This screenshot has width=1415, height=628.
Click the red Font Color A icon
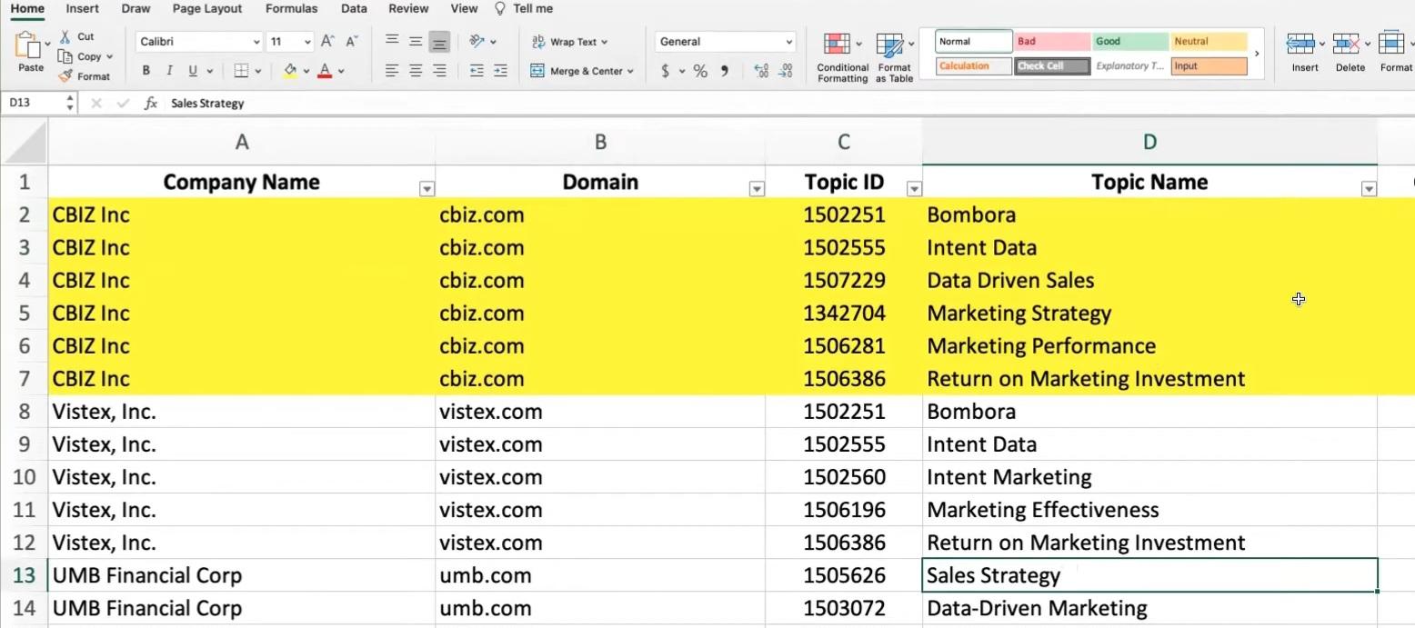point(325,71)
